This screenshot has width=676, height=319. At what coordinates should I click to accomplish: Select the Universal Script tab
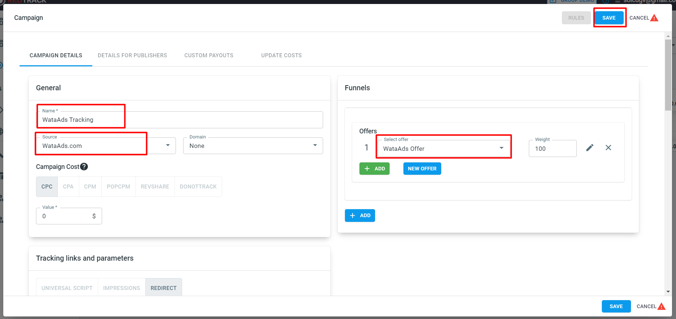coord(67,288)
